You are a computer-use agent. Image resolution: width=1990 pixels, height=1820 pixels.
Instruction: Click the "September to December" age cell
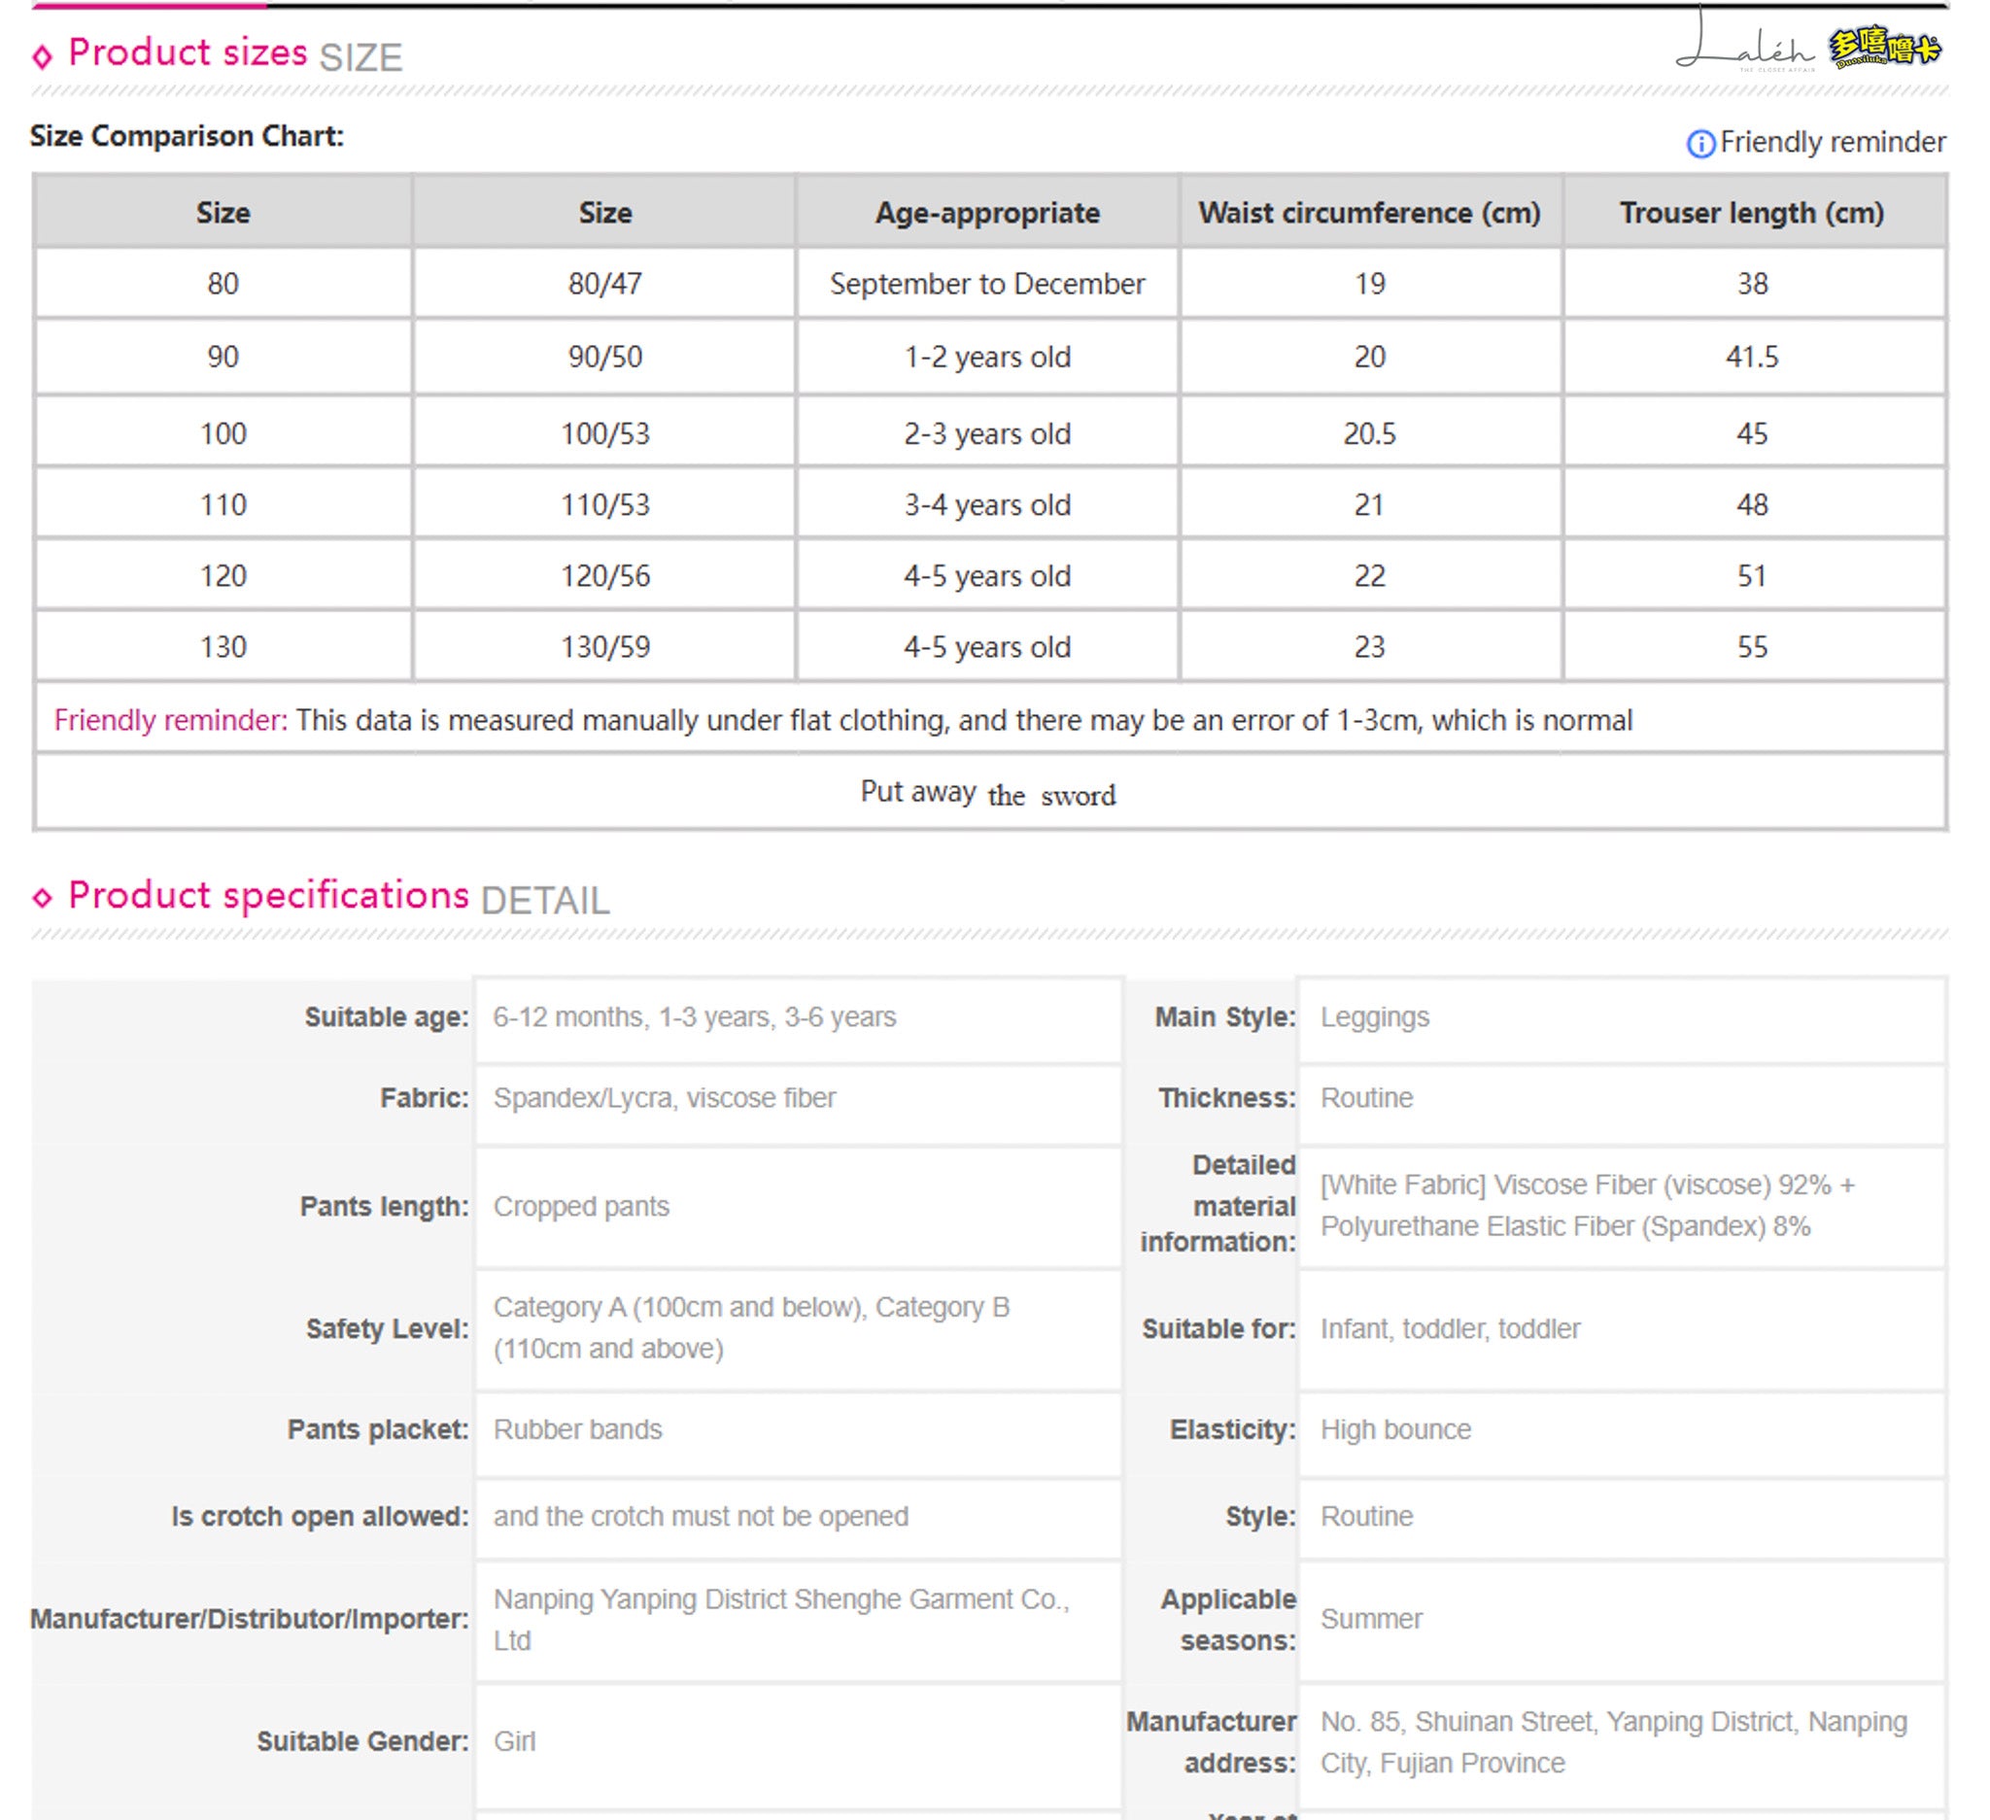tap(987, 285)
